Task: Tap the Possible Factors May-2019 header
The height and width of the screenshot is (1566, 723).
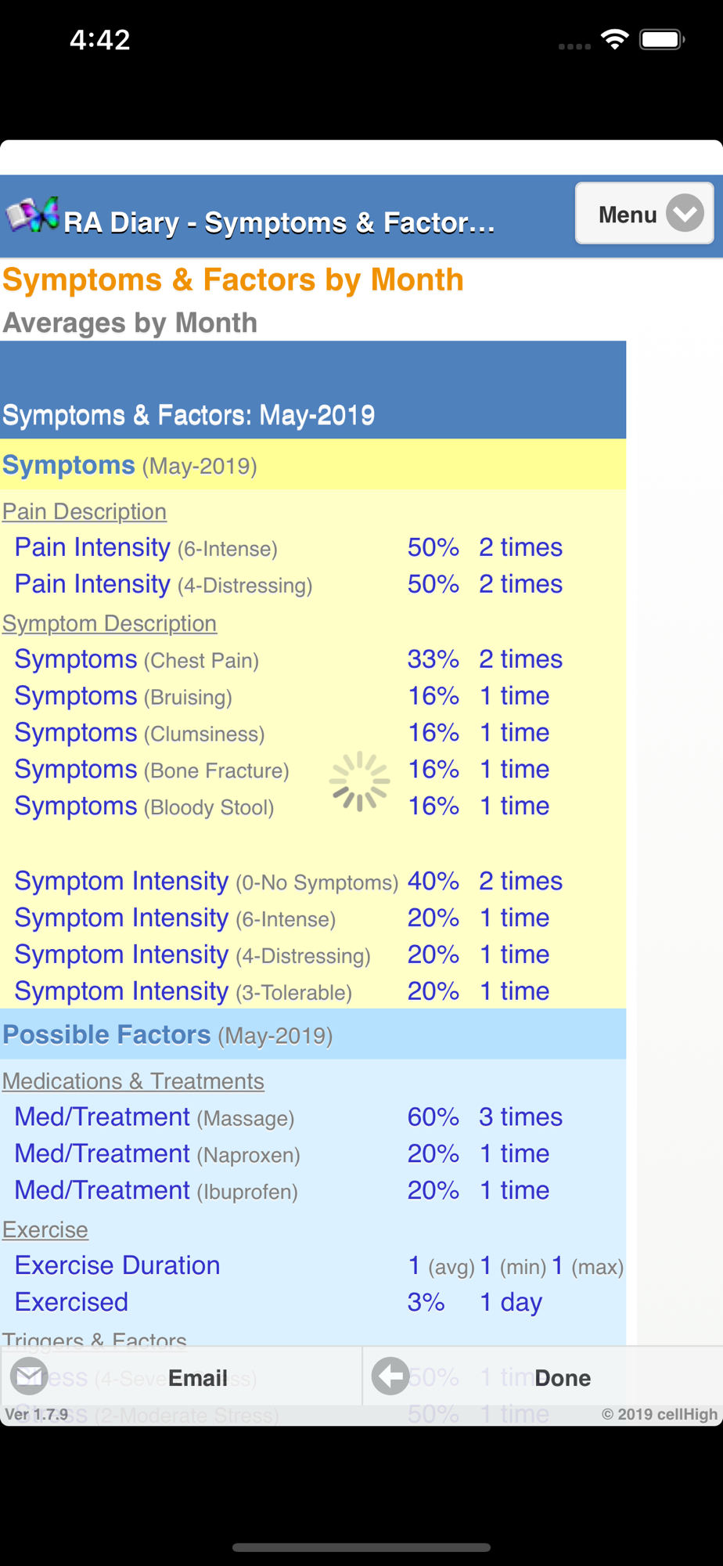Action: (x=167, y=1034)
